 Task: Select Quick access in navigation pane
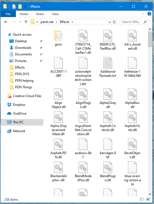[x=22, y=35]
